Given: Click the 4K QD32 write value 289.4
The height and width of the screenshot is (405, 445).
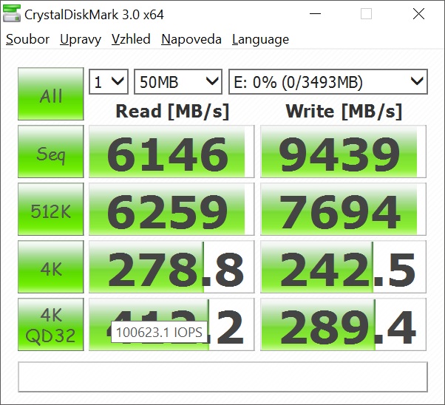Looking at the screenshot, I should click(x=343, y=324).
